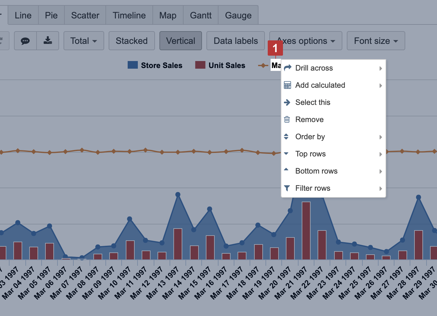Open Bottom rows submenu
The height and width of the screenshot is (316, 437).
coord(316,171)
